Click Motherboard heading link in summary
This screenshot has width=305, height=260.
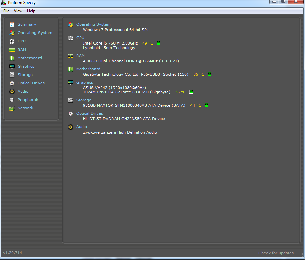pyautogui.click(x=88, y=69)
